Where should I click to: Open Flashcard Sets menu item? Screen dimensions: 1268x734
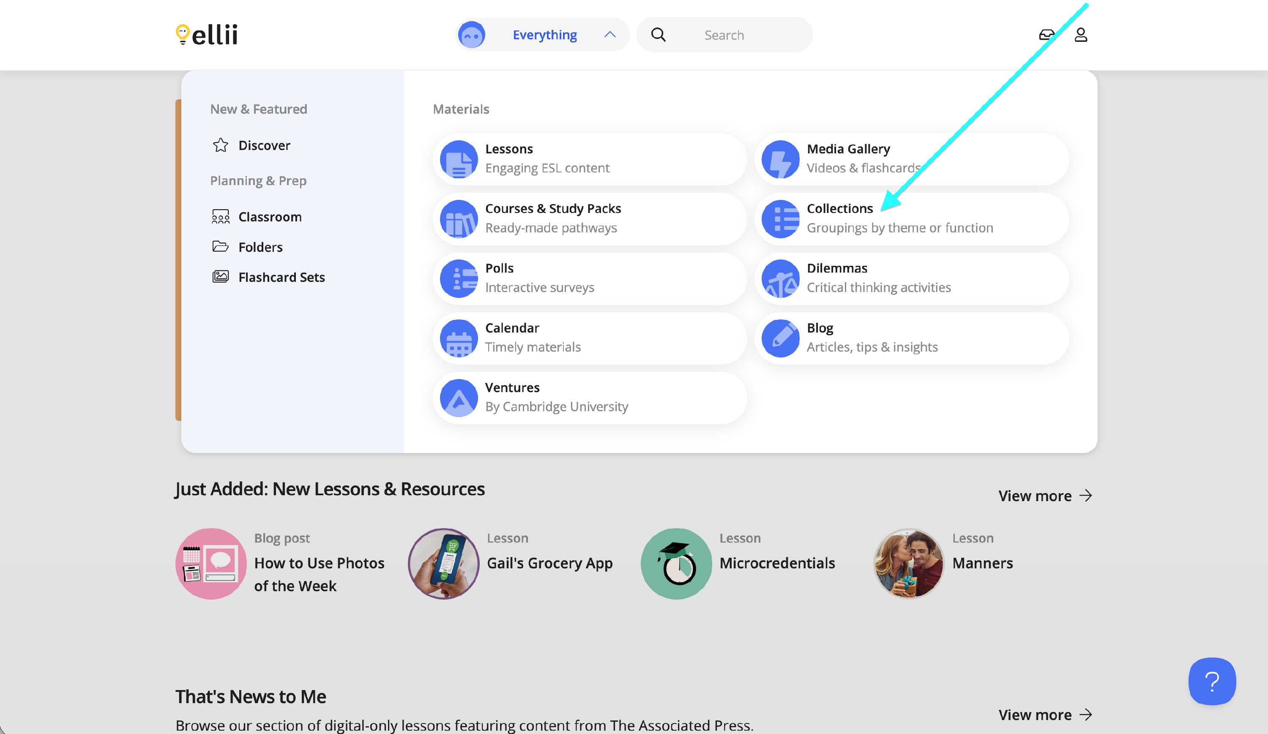point(281,277)
